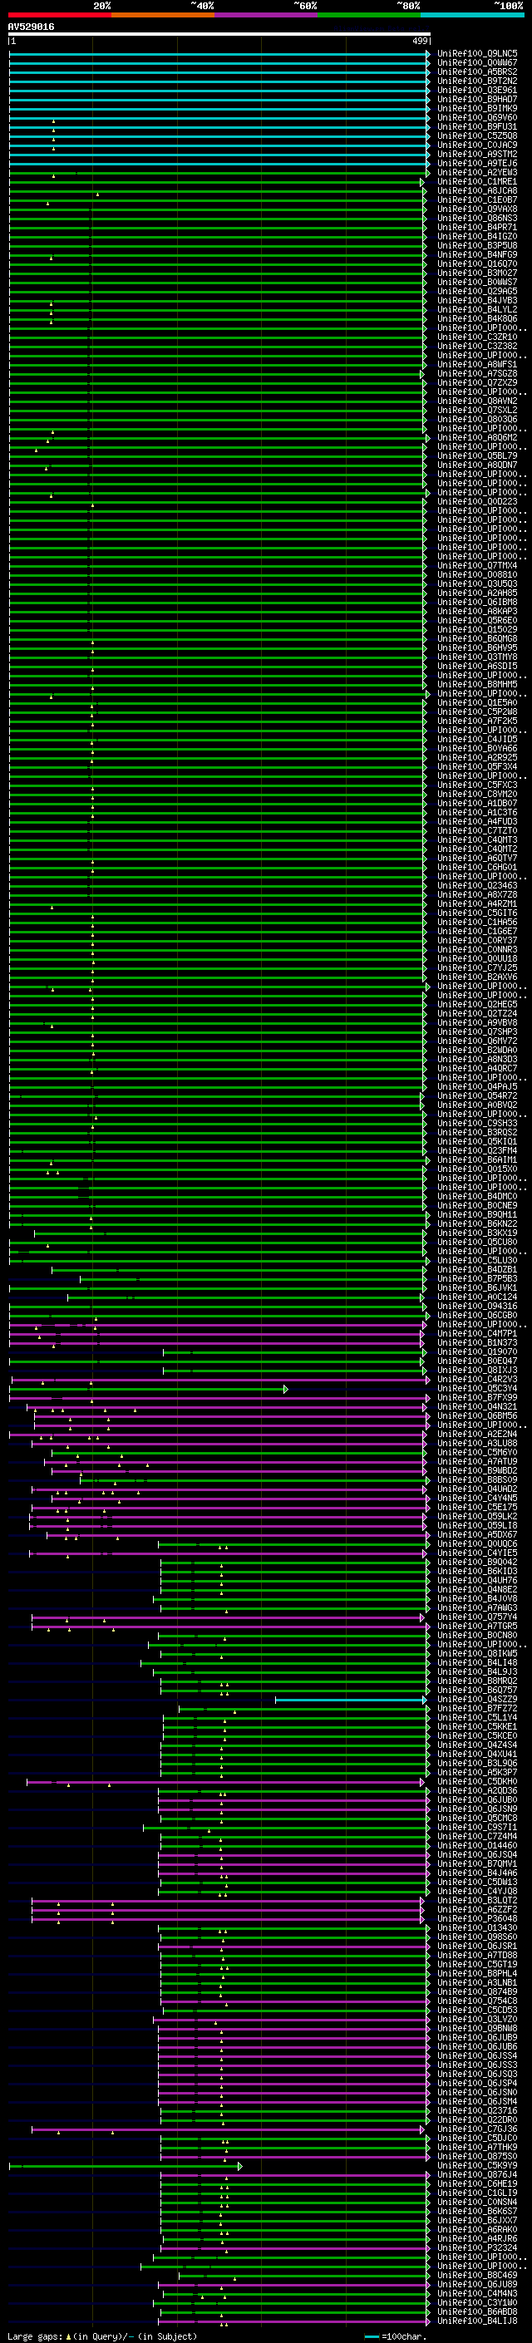Image resolution: width=532 pixels, height=2343 pixels.
Task: Open hit UniRef100_B9IMK9
Action: [477, 108]
